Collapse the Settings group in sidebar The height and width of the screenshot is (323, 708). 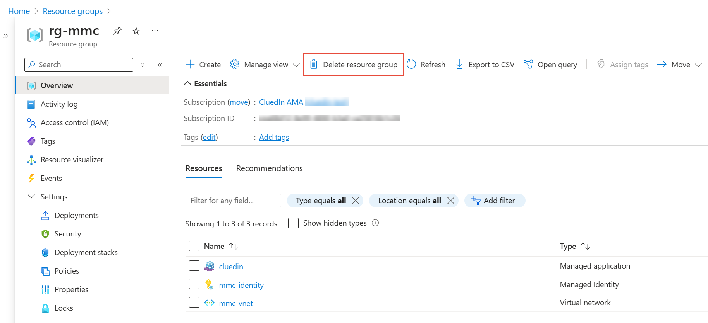click(31, 197)
